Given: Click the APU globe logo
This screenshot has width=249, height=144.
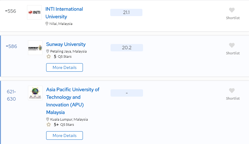Looking at the screenshot, I should tap(35, 93).
